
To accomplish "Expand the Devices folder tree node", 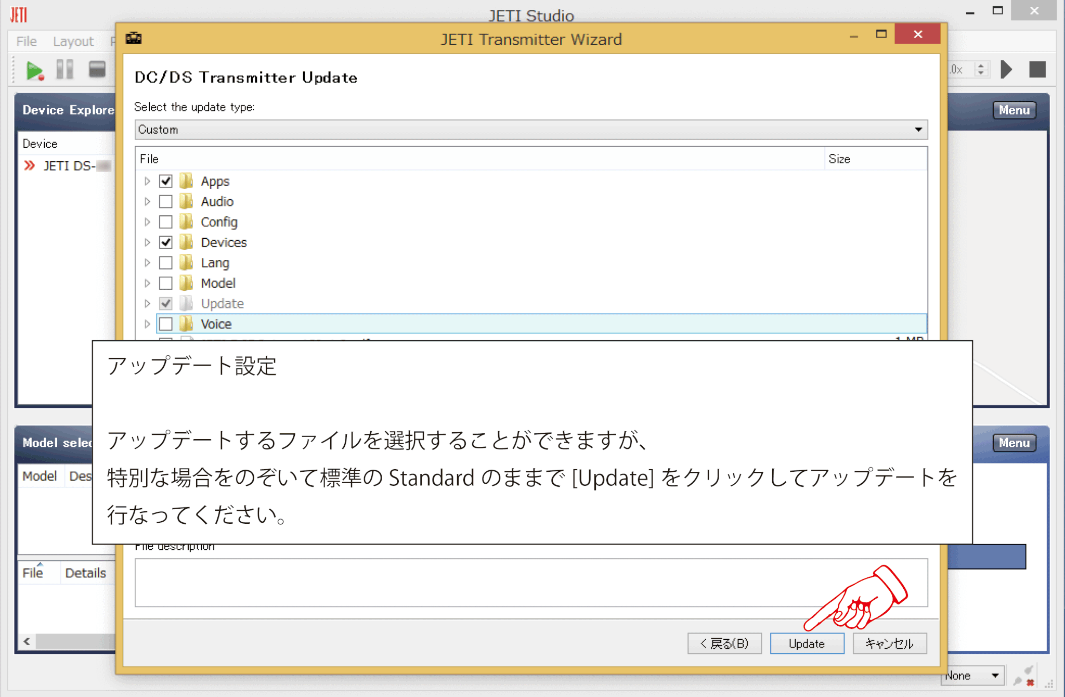I will click(x=147, y=242).
